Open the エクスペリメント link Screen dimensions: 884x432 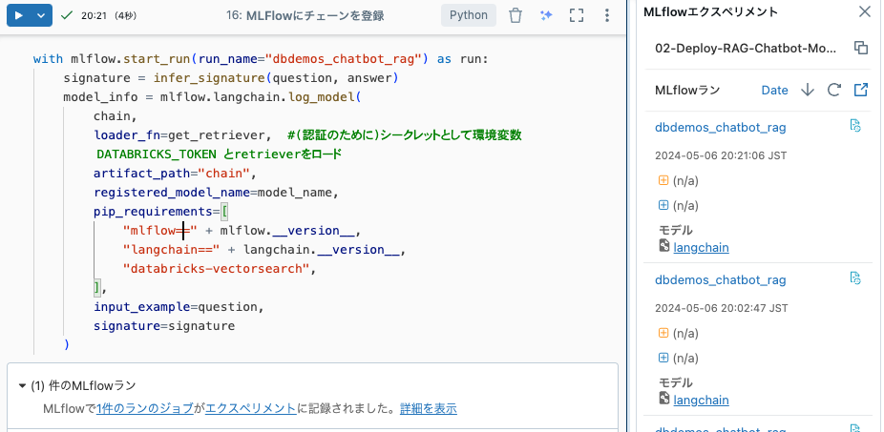pyautogui.click(x=250, y=409)
